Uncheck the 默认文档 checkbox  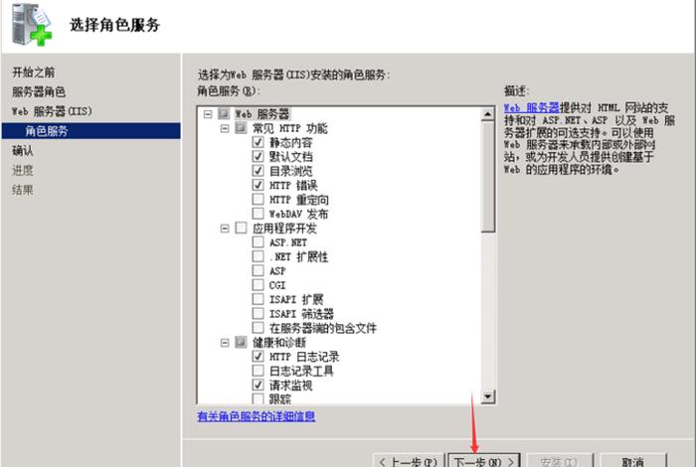pos(258,156)
